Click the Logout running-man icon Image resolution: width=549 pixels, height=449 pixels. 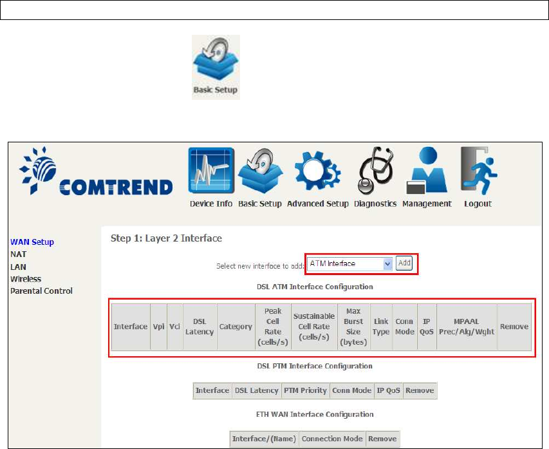pos(479,171)
